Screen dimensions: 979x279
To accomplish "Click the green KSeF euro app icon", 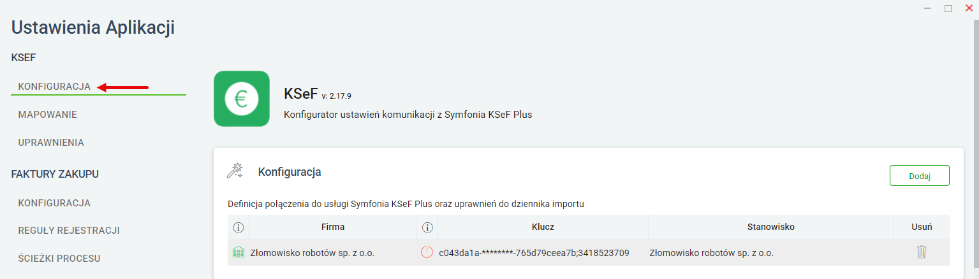I will point(242,99).
